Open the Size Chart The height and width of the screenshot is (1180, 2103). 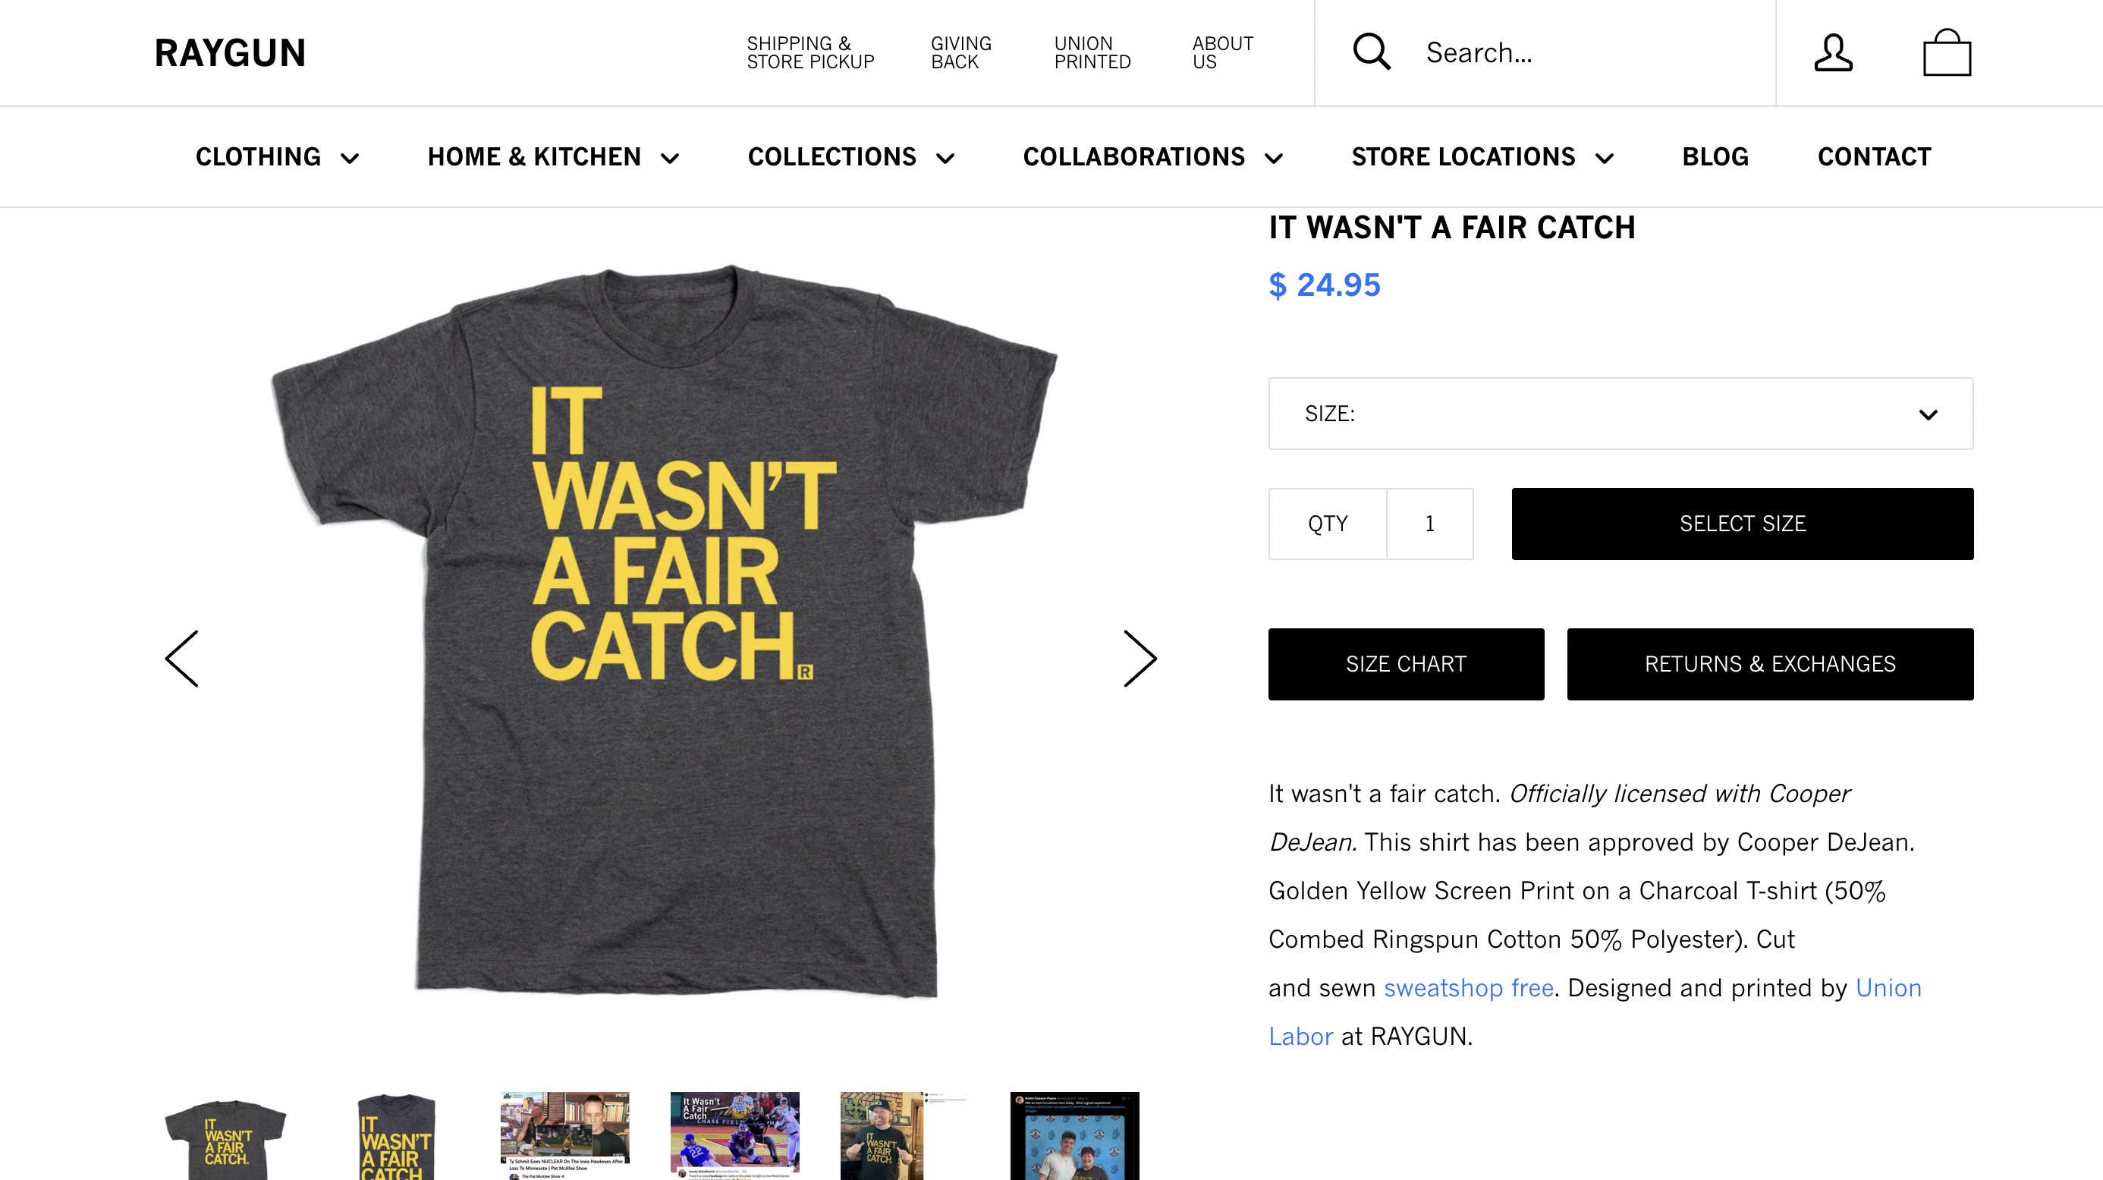coord(1406,664)
